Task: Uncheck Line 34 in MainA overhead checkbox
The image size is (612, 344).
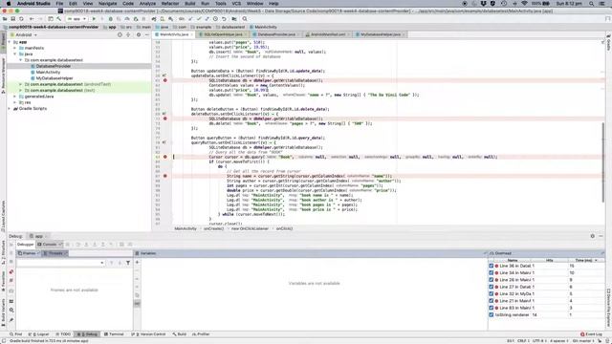Action: [x=491, y=272]
